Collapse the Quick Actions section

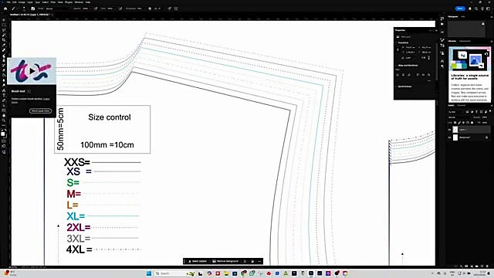(396, 86)
